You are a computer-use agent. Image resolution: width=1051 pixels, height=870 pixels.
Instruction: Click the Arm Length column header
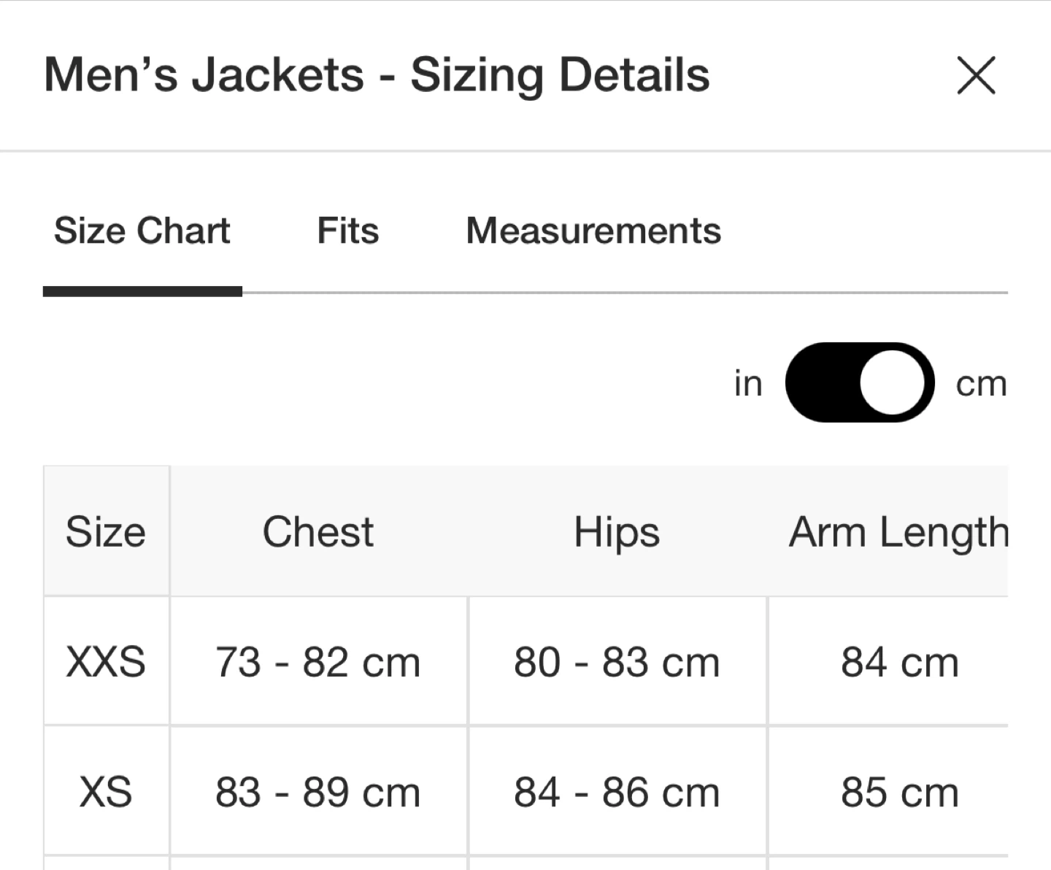point(898,531)
